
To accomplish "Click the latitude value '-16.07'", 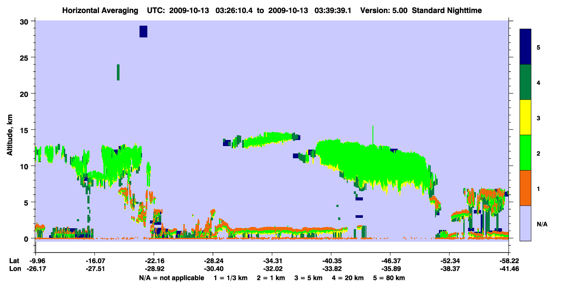I will click(95, 261).
